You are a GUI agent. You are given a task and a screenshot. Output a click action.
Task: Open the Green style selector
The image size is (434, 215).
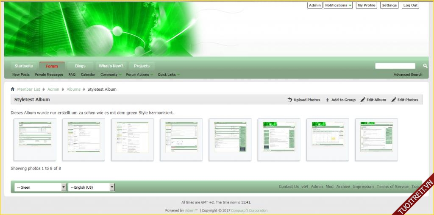tap(41, 187)
